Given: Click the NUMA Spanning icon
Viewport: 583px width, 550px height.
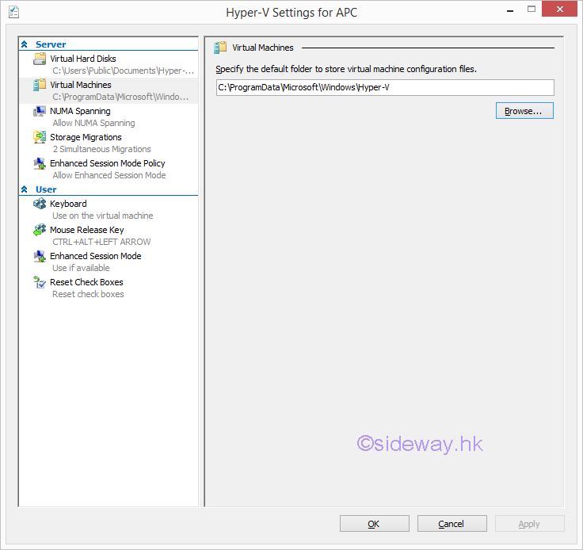Looking at the screenshot, I should click(x=40, y=112).
